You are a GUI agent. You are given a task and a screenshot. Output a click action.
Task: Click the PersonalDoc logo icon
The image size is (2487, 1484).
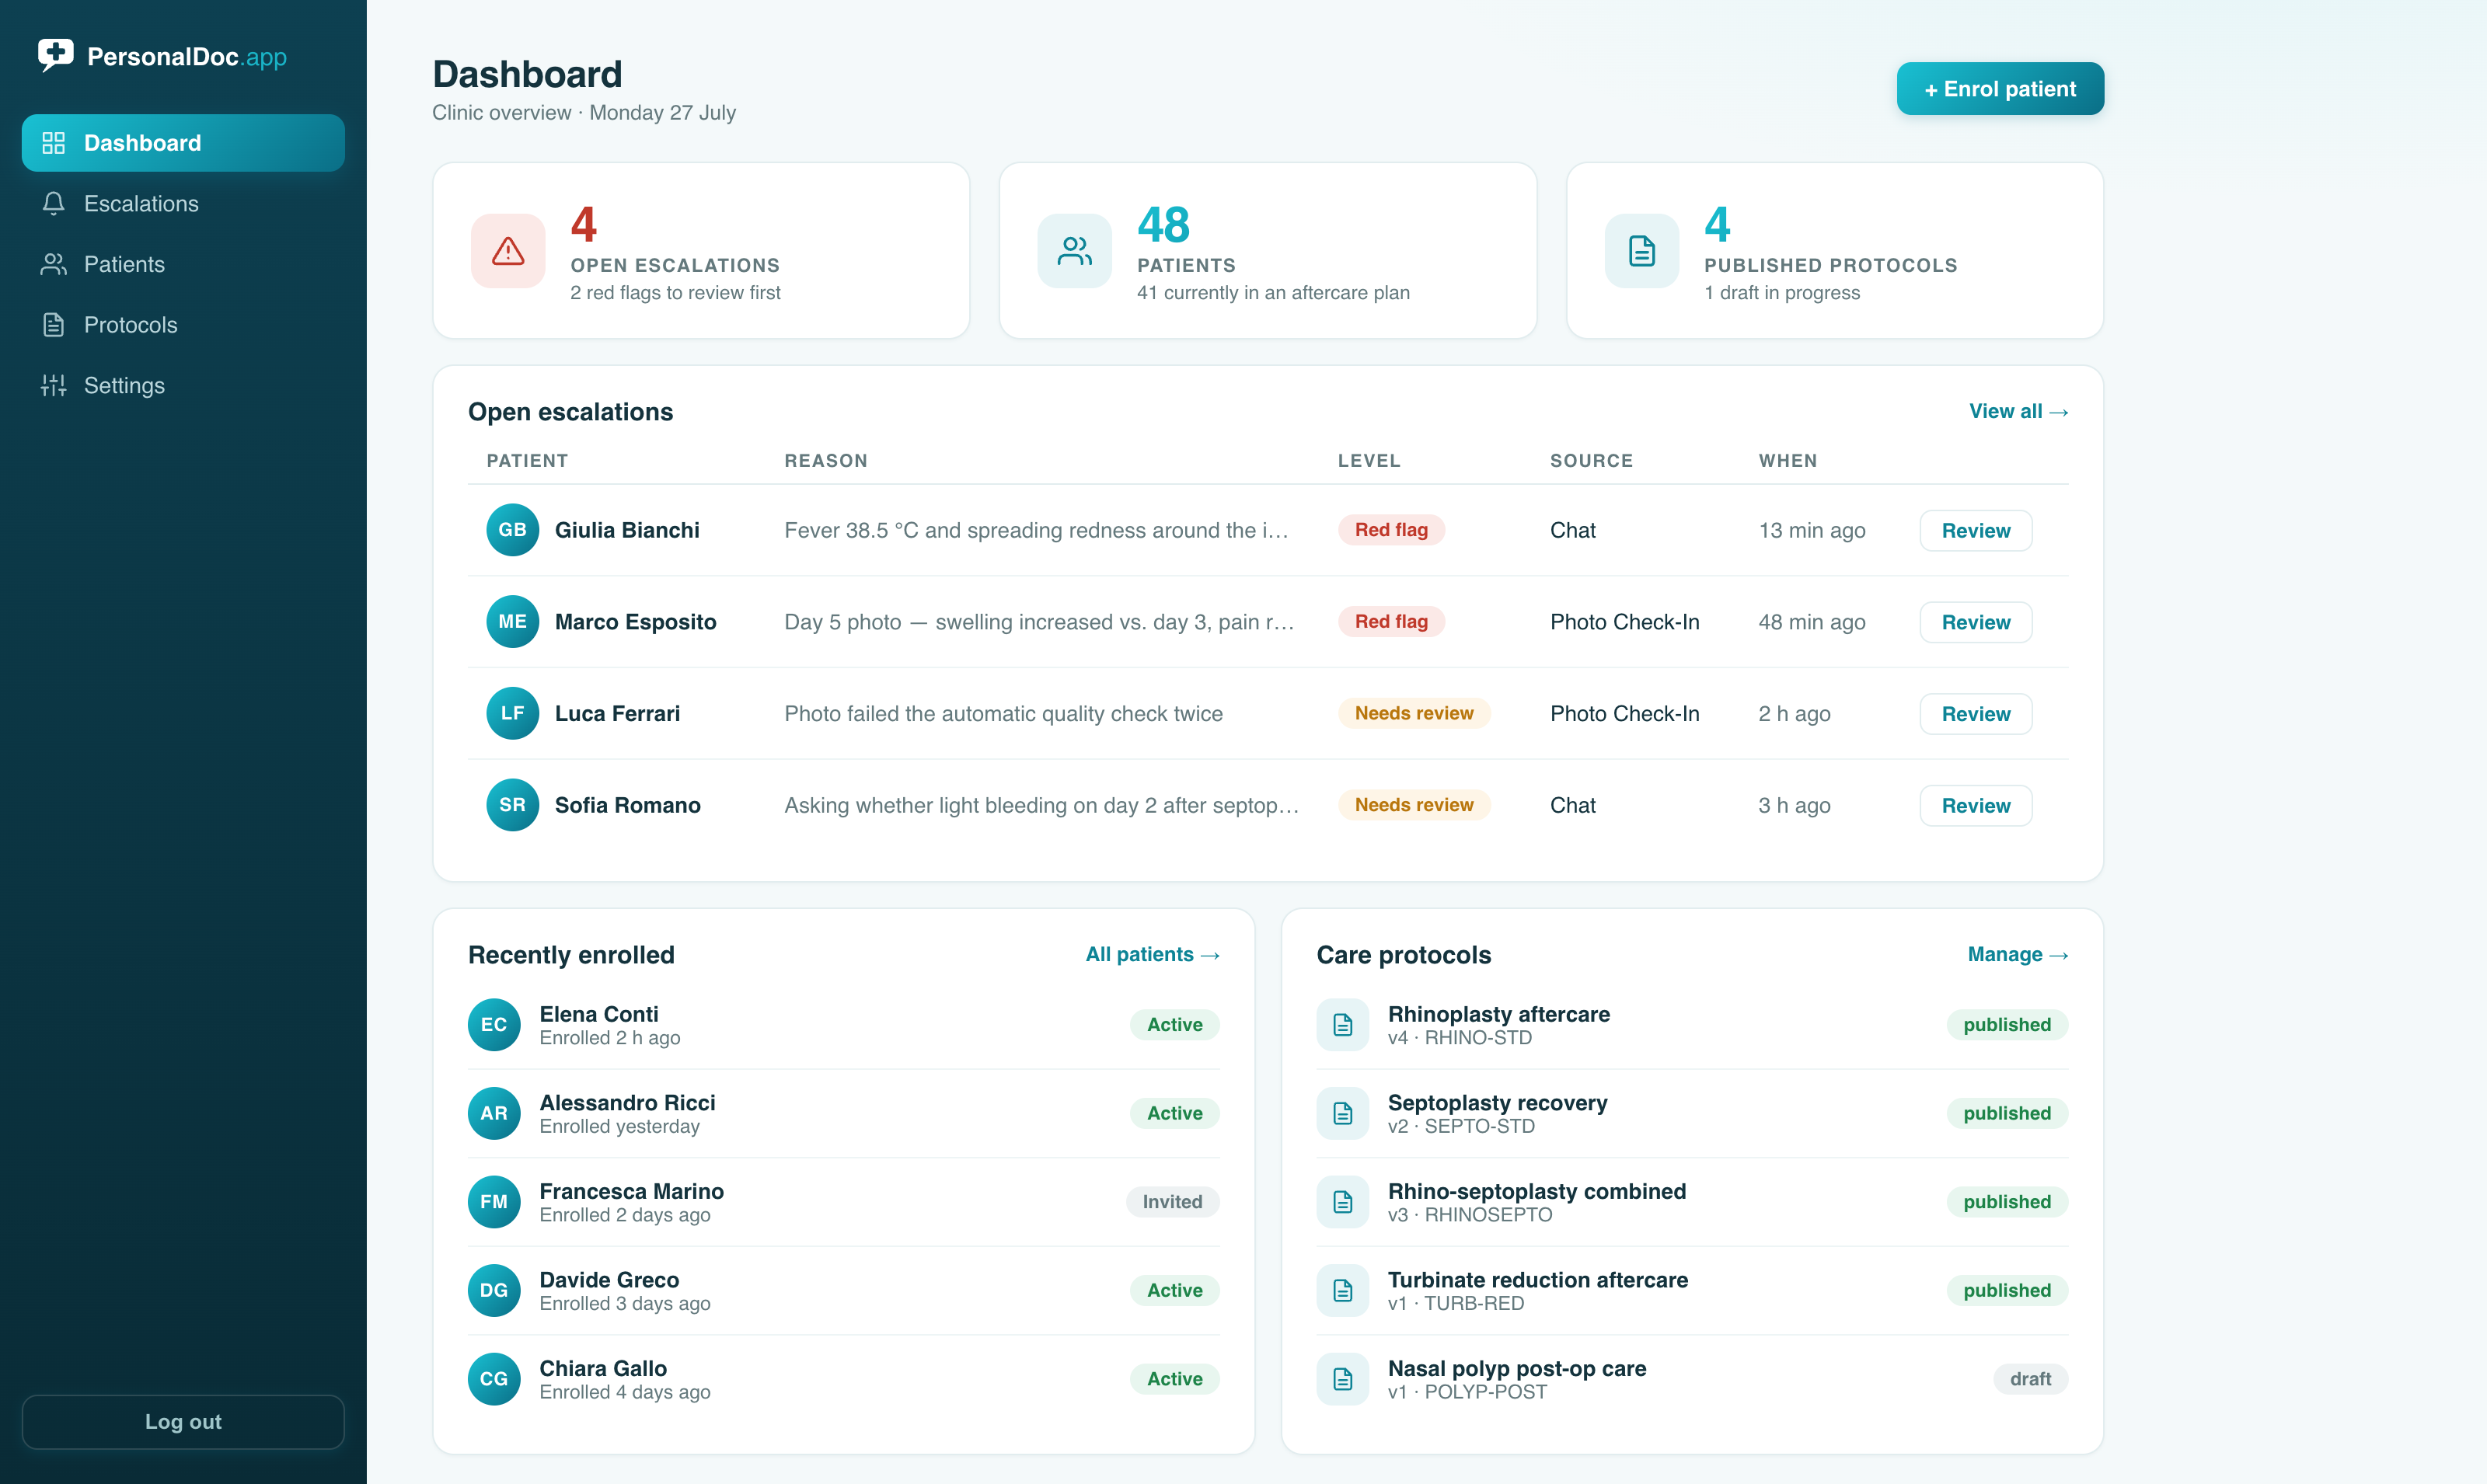[x=55, y=55]
